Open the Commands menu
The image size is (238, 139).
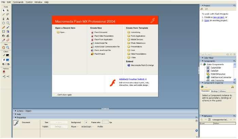pyautogui.click(x=18, y=2)
